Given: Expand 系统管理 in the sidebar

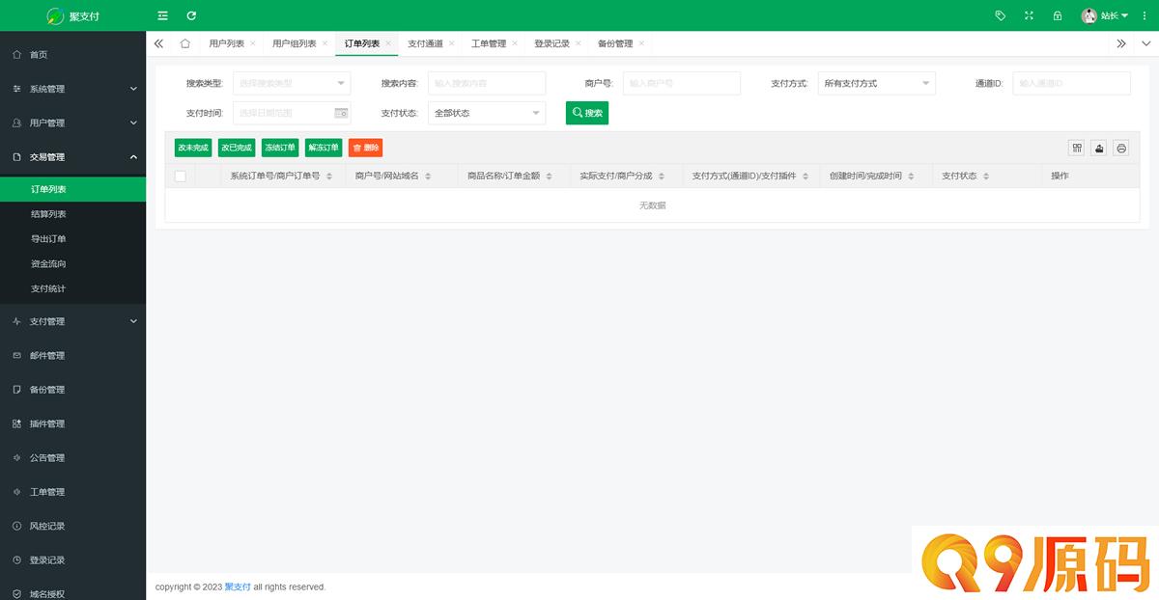Looking at the screenshot, I should point(72,89).
